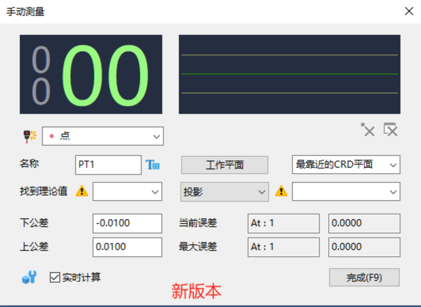This screenshot has width=421, height=307.
Task: Click the warning icon next to 投影 dropdown
Action: 281,191
